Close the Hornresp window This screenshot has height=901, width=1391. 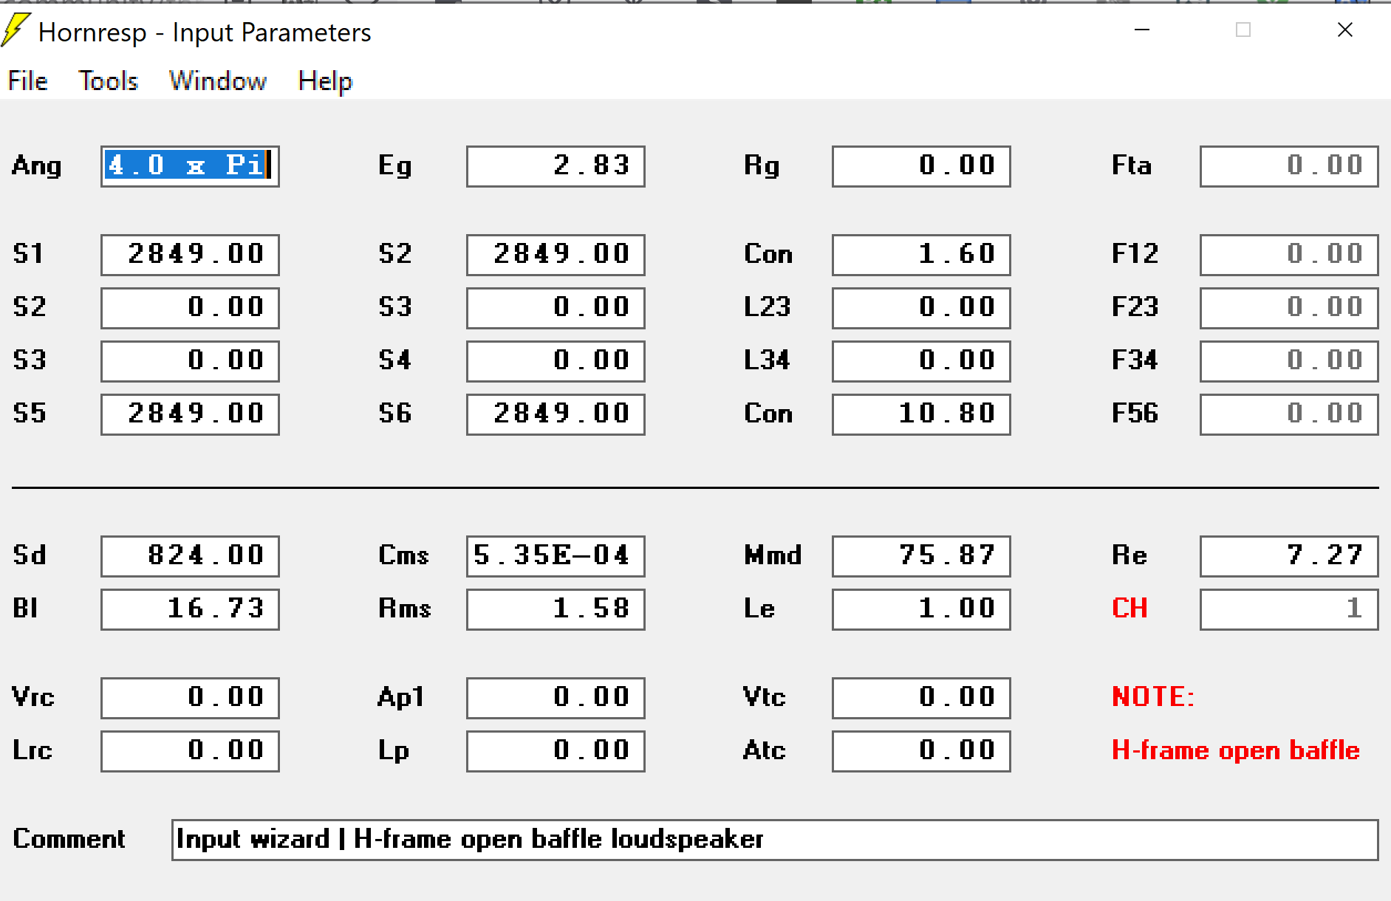click(1345, 30)
